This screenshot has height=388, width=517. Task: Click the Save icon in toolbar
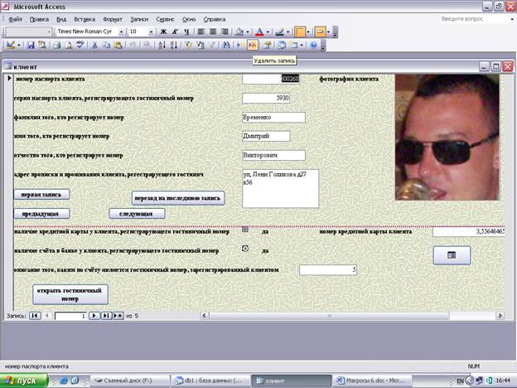click(x=31, y=45)
